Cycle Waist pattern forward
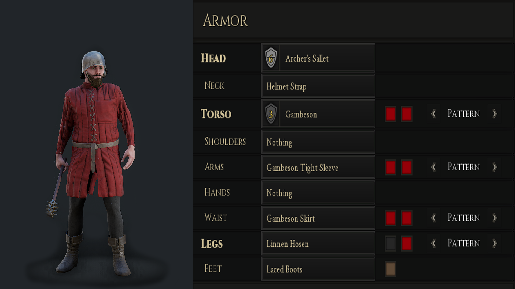Viewport: 515px width, 289px height. coord(495,218)
